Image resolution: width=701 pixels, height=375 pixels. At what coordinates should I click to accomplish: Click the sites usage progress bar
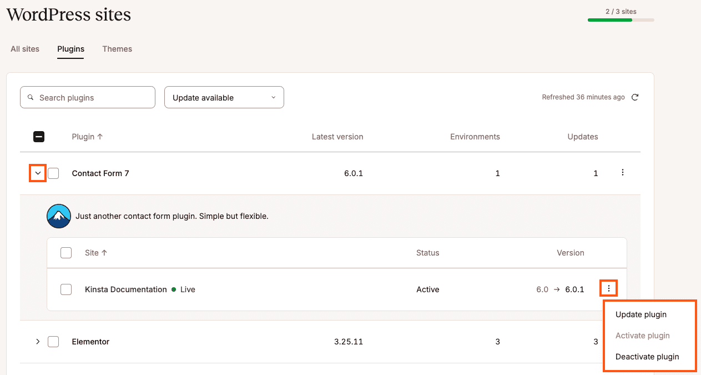click(x=621, y=20)
